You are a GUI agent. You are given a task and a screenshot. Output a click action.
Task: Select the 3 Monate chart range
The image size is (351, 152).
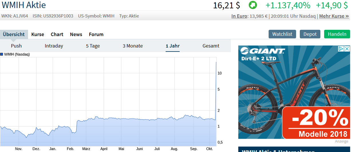133,46
